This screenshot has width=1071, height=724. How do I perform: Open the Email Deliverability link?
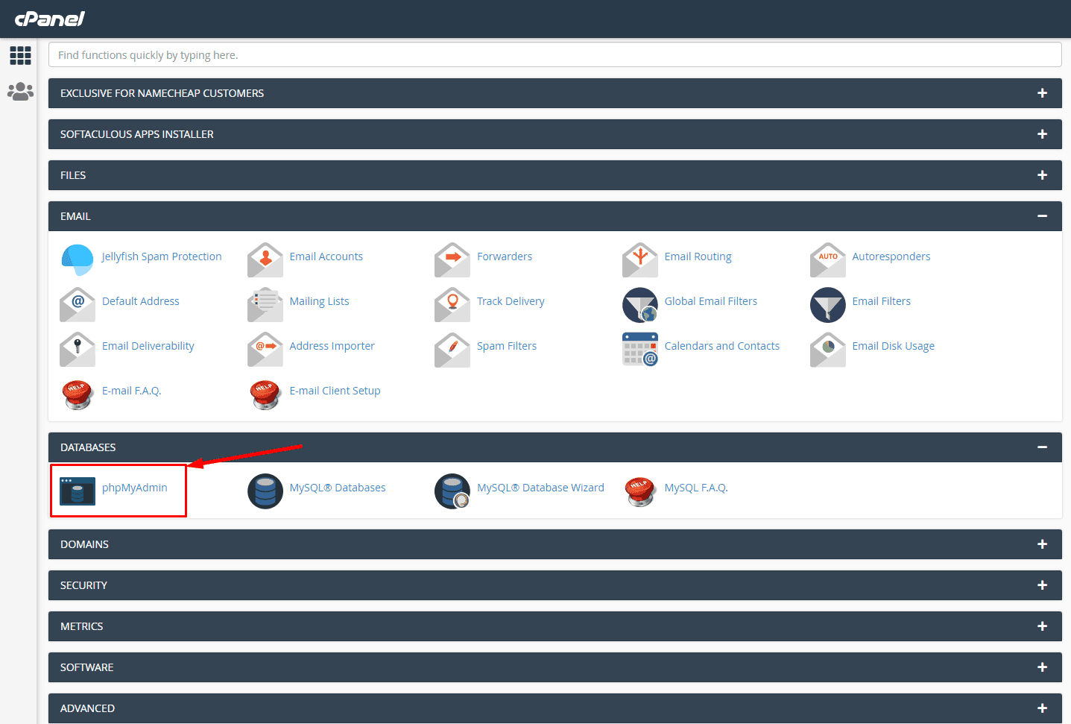[x=148, y=346]
